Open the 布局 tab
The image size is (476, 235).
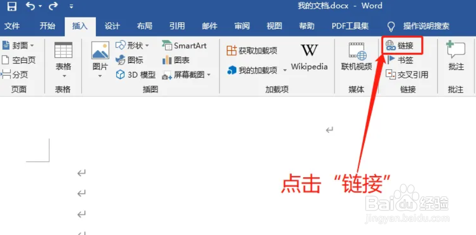point(145,26)
